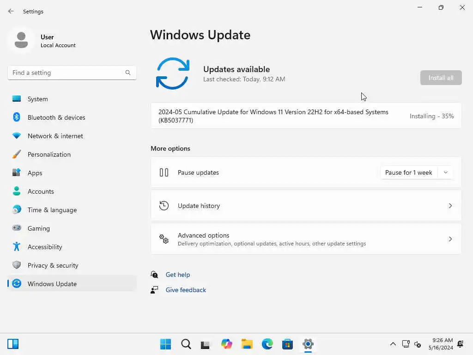Open the notification bell in tray

pos(461,344)
